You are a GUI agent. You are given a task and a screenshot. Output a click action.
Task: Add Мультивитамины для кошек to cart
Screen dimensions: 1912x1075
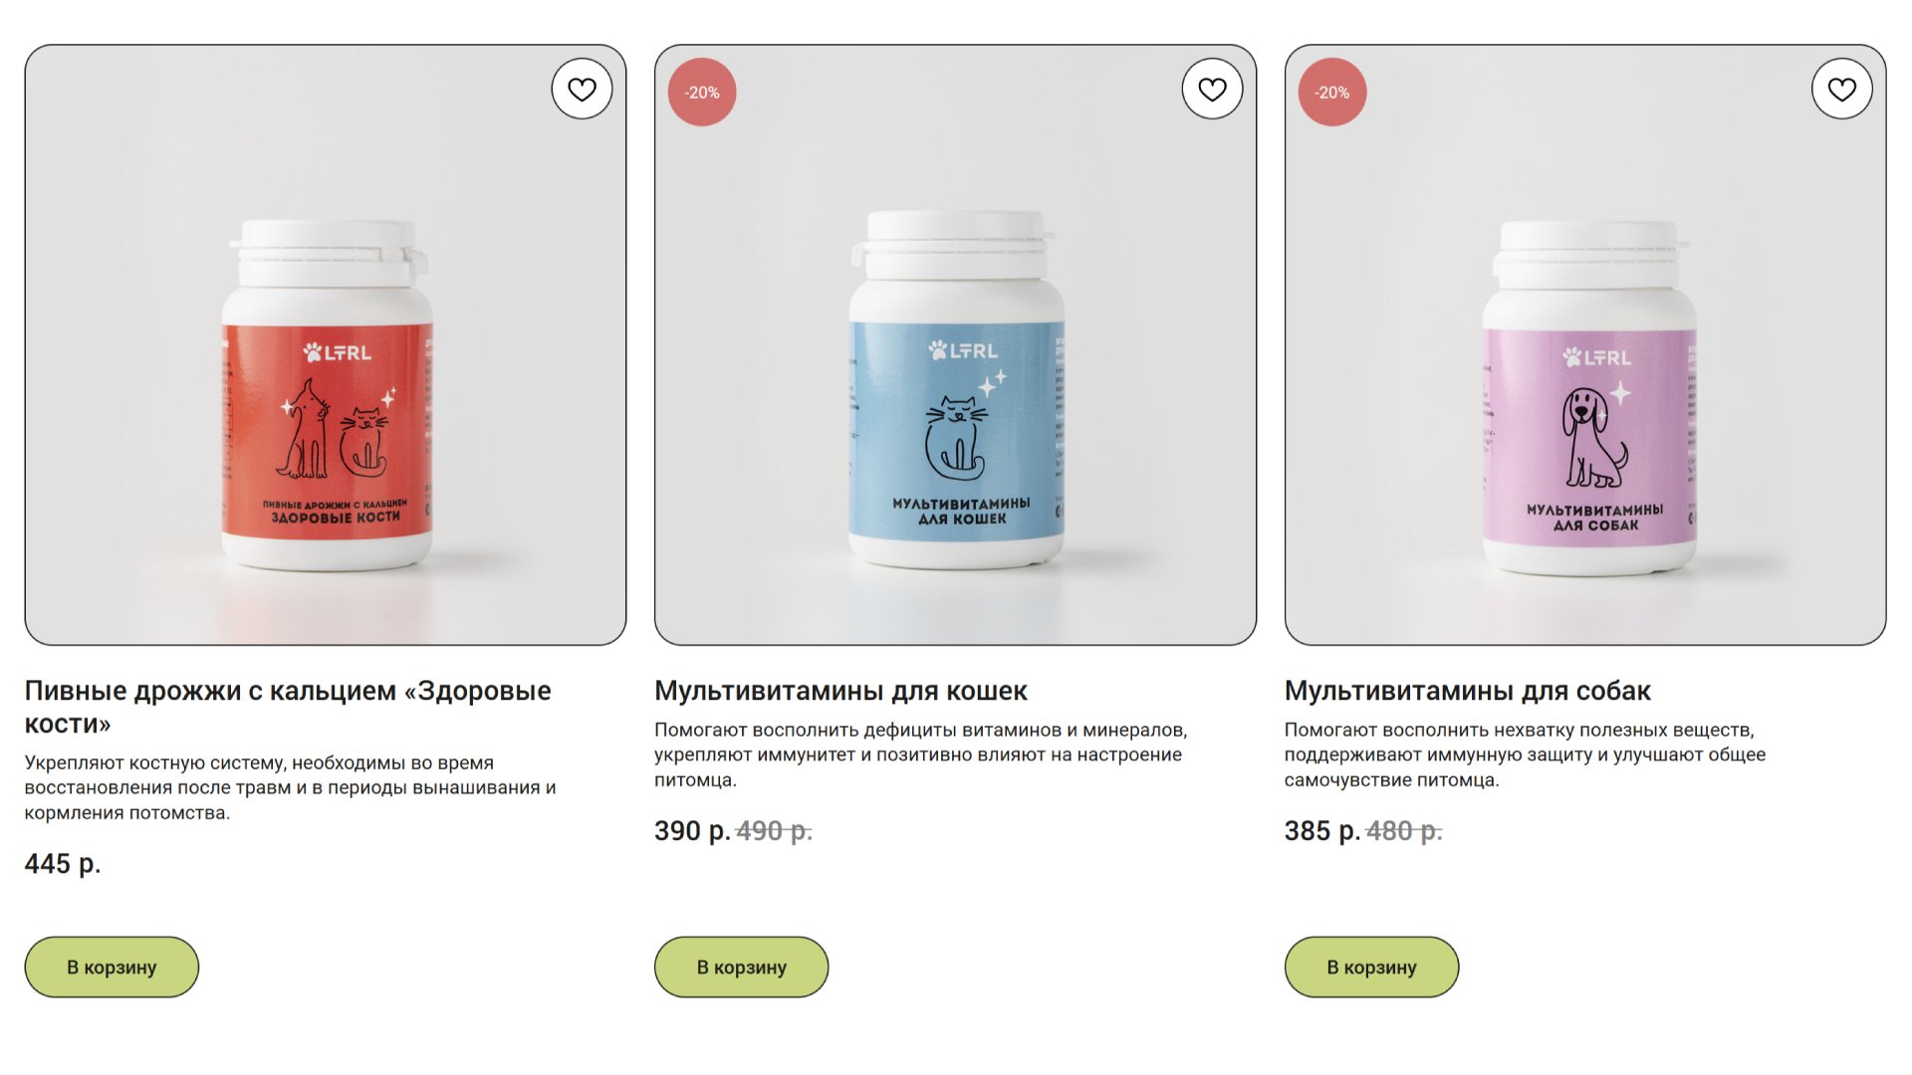741,967
